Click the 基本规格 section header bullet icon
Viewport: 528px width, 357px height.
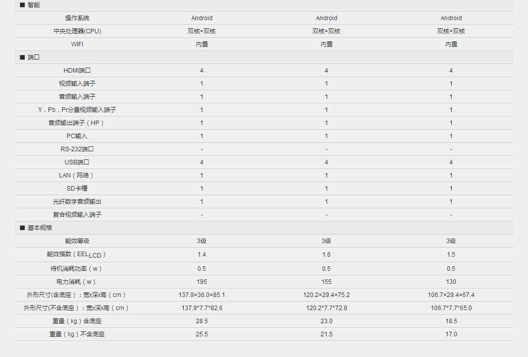(x=22, y=228)
